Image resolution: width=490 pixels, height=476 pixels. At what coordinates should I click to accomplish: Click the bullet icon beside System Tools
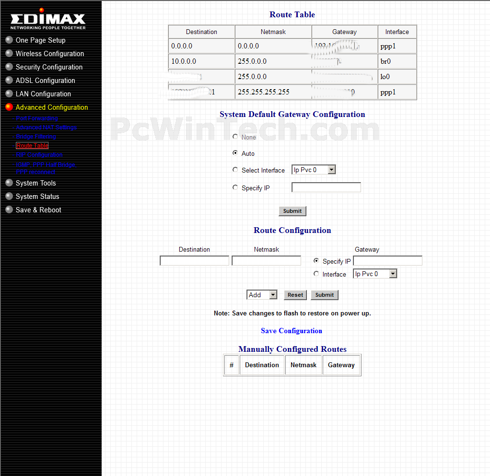[9, 183]
